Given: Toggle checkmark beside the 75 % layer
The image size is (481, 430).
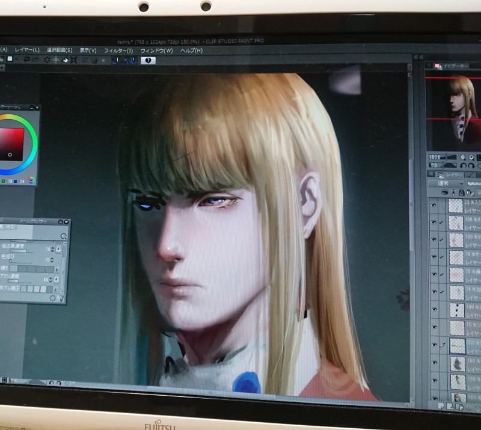Looking at the screenshot, I should (x=441, y=274).
